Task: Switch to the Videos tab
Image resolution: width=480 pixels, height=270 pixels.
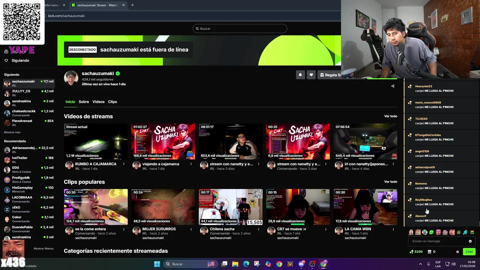Action: coord(99,102)
